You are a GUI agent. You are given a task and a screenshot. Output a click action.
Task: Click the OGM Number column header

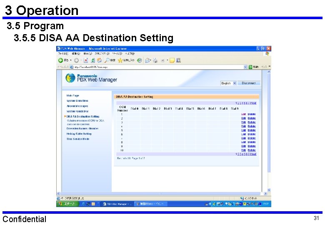122,109
